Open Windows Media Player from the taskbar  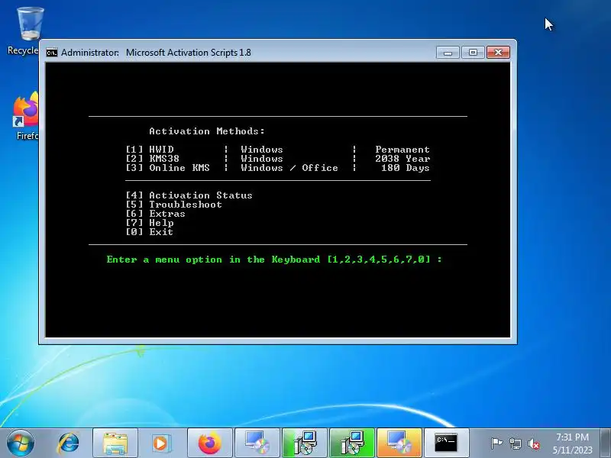(162, 443)
